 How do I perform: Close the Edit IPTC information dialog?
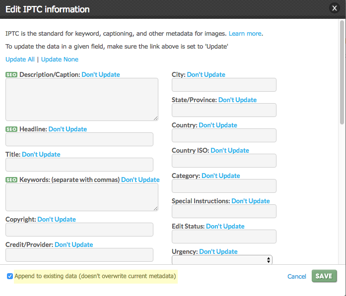click(334, 8)
